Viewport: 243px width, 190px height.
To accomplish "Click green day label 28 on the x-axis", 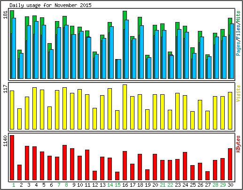I will pyautogui.click(x=215, y=185).
